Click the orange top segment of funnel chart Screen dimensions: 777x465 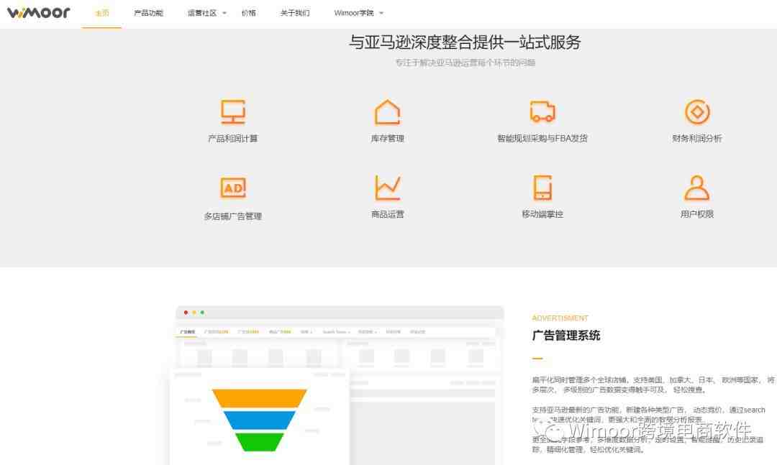click(x=260, y=398)
